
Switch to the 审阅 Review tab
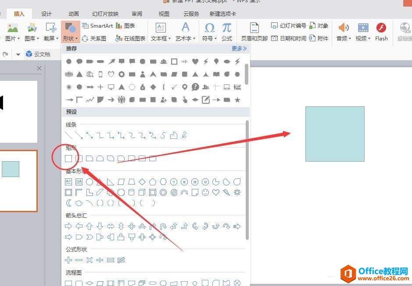click(x=137, y=14)
